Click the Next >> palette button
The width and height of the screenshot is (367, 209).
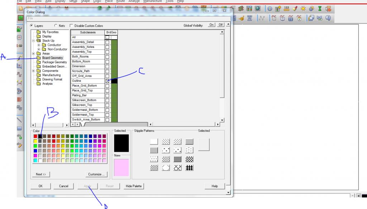click(x=41, y=174)
